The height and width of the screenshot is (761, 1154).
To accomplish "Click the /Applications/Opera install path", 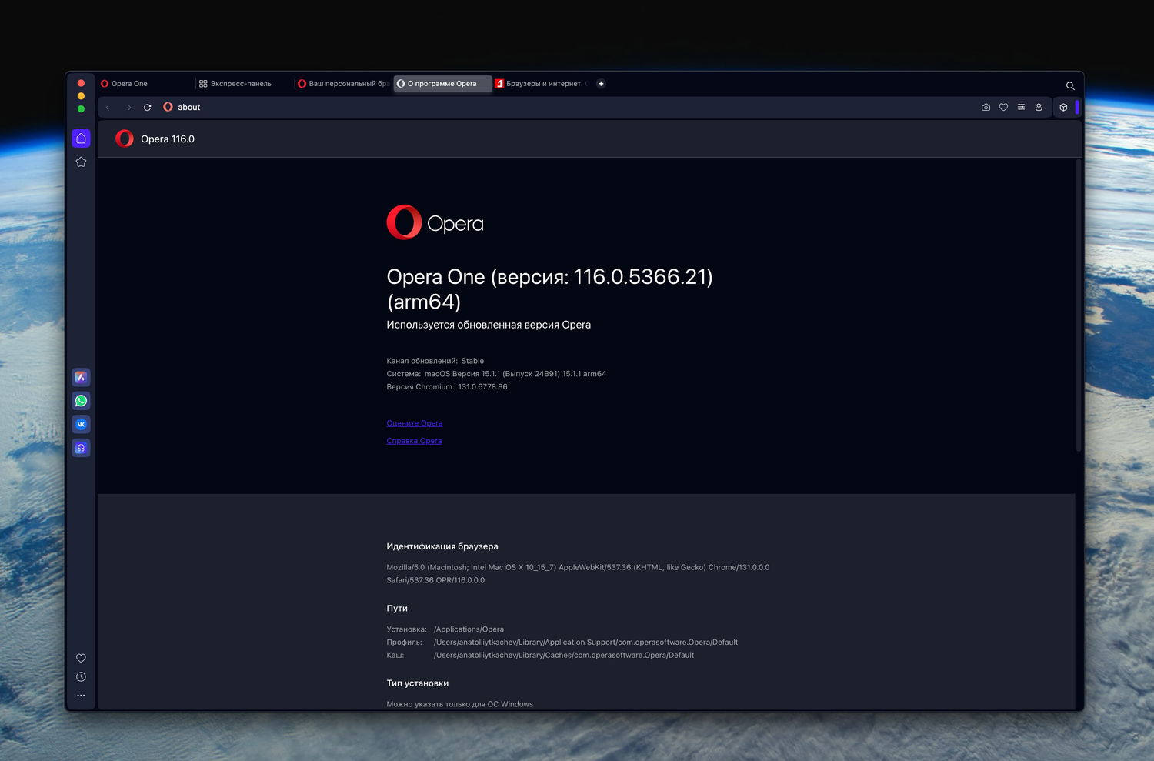I will tap(469, 629).
